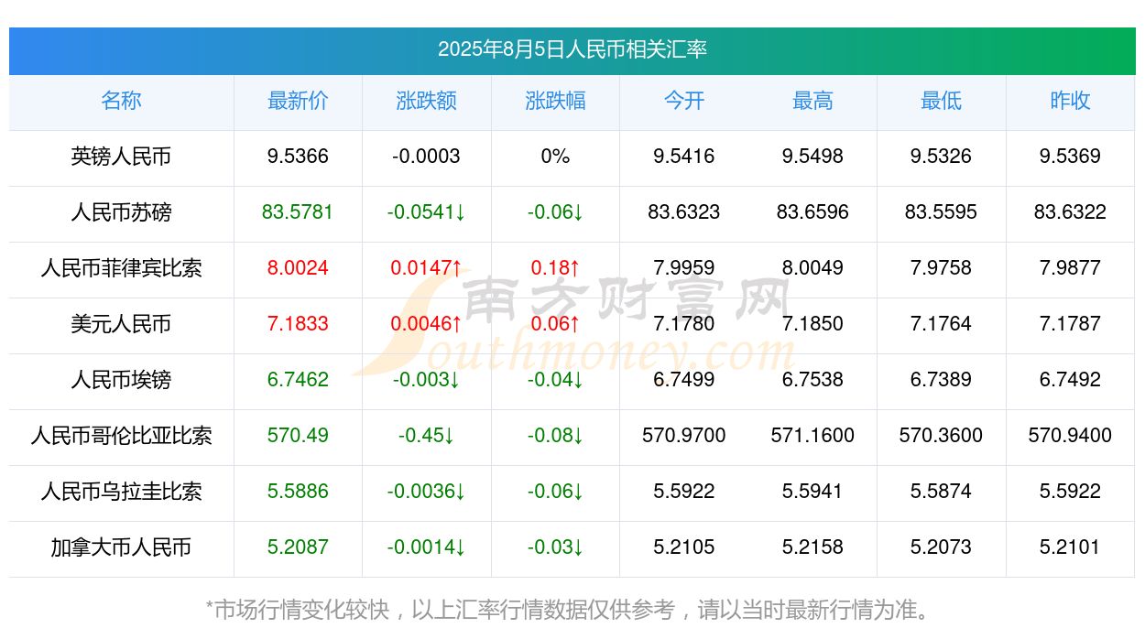Select the 加拿大币人民币 row name
Image resolution: width=1145 pixels, height=639 pixels.
click(121, 547)
